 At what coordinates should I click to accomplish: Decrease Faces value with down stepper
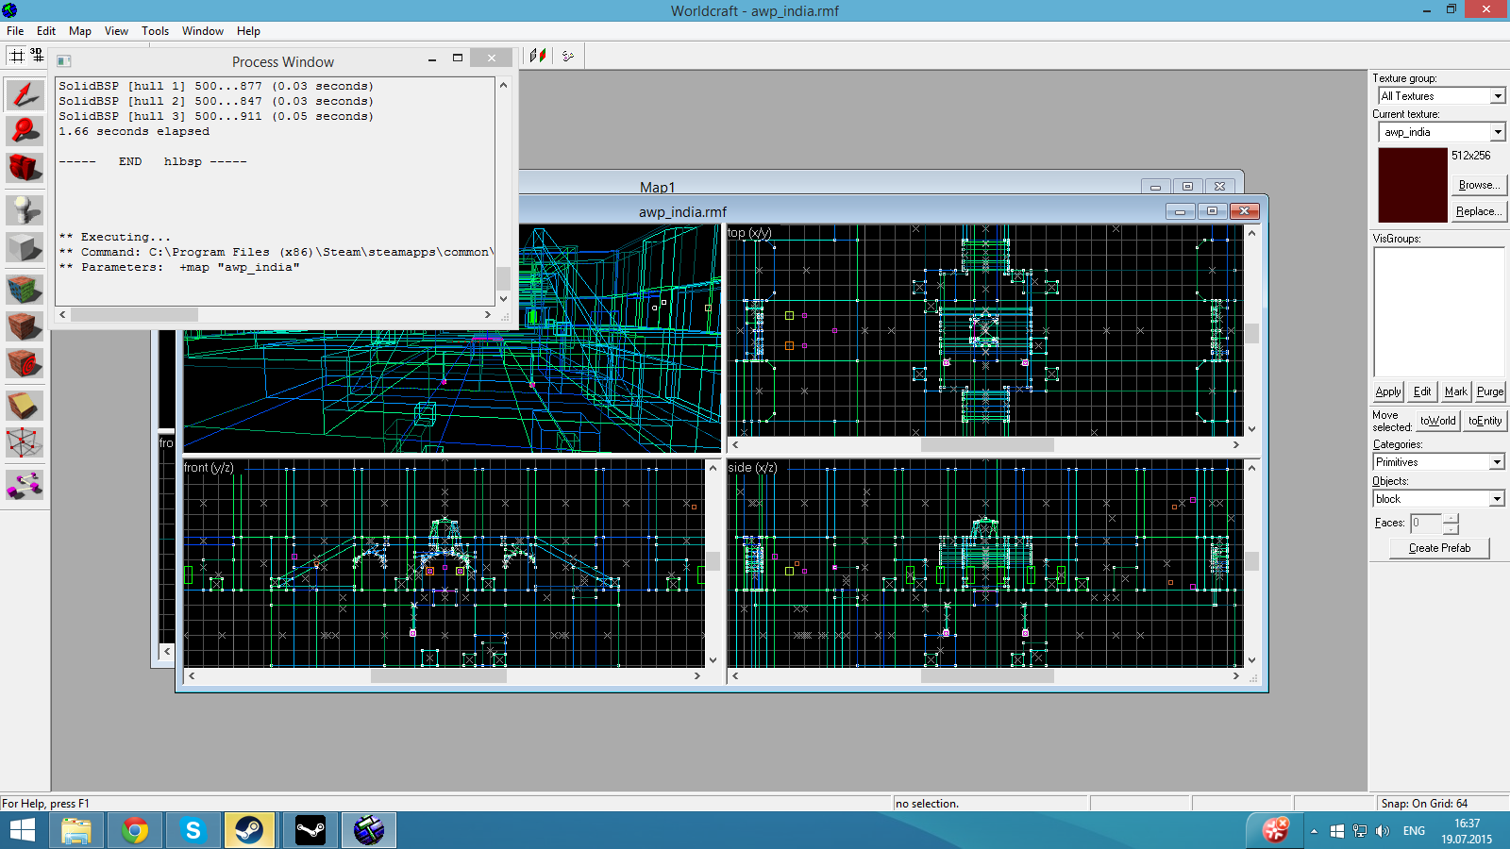1451,528
